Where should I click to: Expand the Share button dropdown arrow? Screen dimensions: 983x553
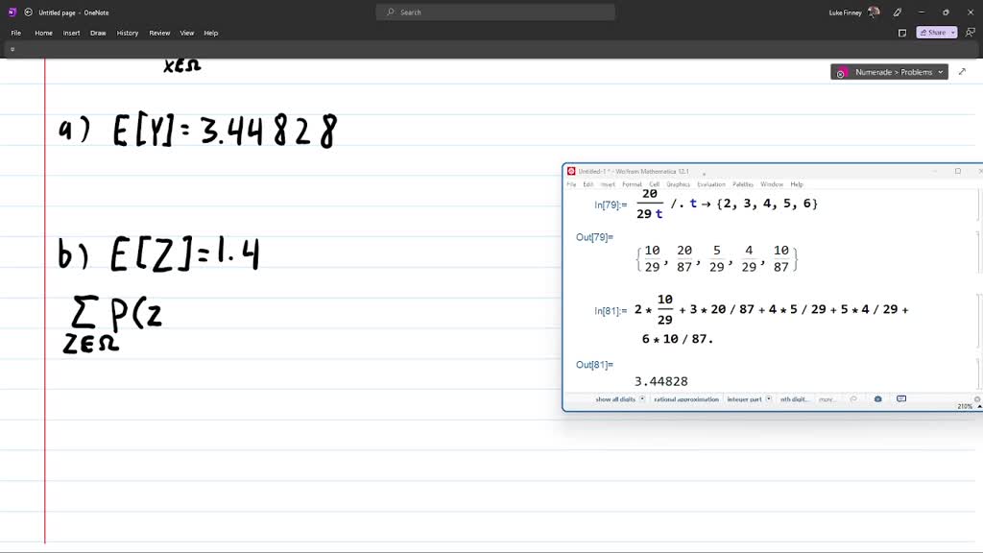point(954,32)
